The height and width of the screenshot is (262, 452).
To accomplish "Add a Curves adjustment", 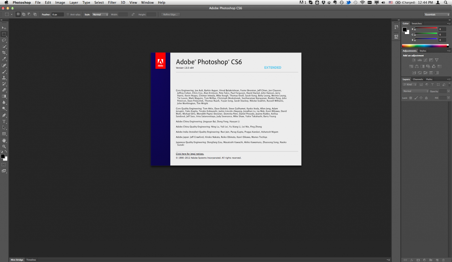I will click(425, 60).
